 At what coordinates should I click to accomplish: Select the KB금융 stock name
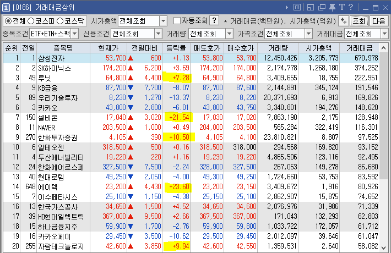[x=47, y=88]
